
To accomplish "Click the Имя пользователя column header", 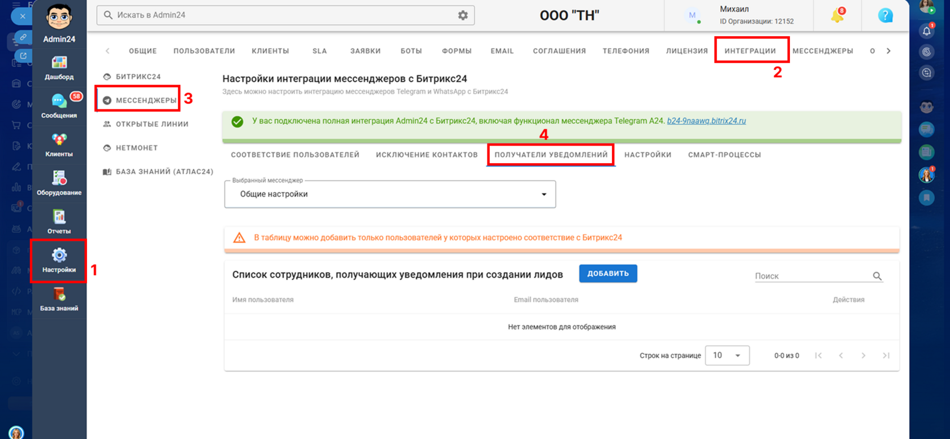I will pyautogui.click(x=263, y=300).
